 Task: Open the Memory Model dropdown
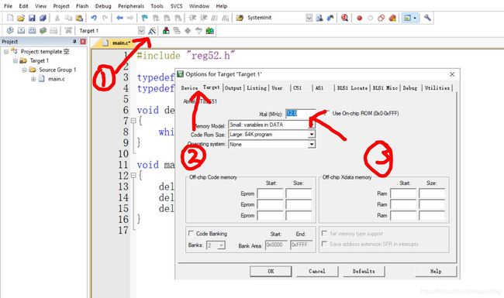[x=312, y=125]
